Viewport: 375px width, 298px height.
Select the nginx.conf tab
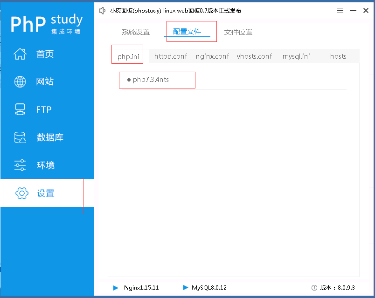point(212,56)
